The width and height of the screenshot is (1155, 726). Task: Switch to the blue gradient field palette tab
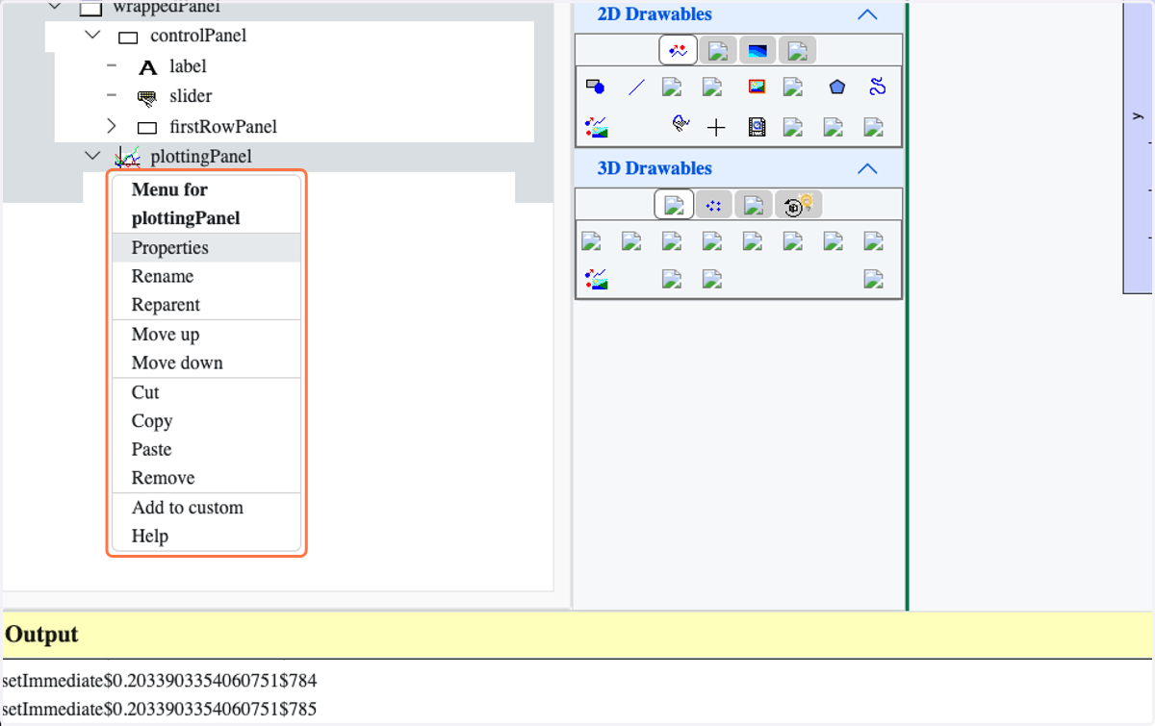[757, 50]
